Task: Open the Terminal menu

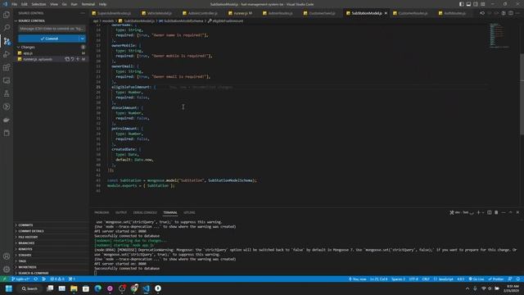Action: tap(88, 4)
